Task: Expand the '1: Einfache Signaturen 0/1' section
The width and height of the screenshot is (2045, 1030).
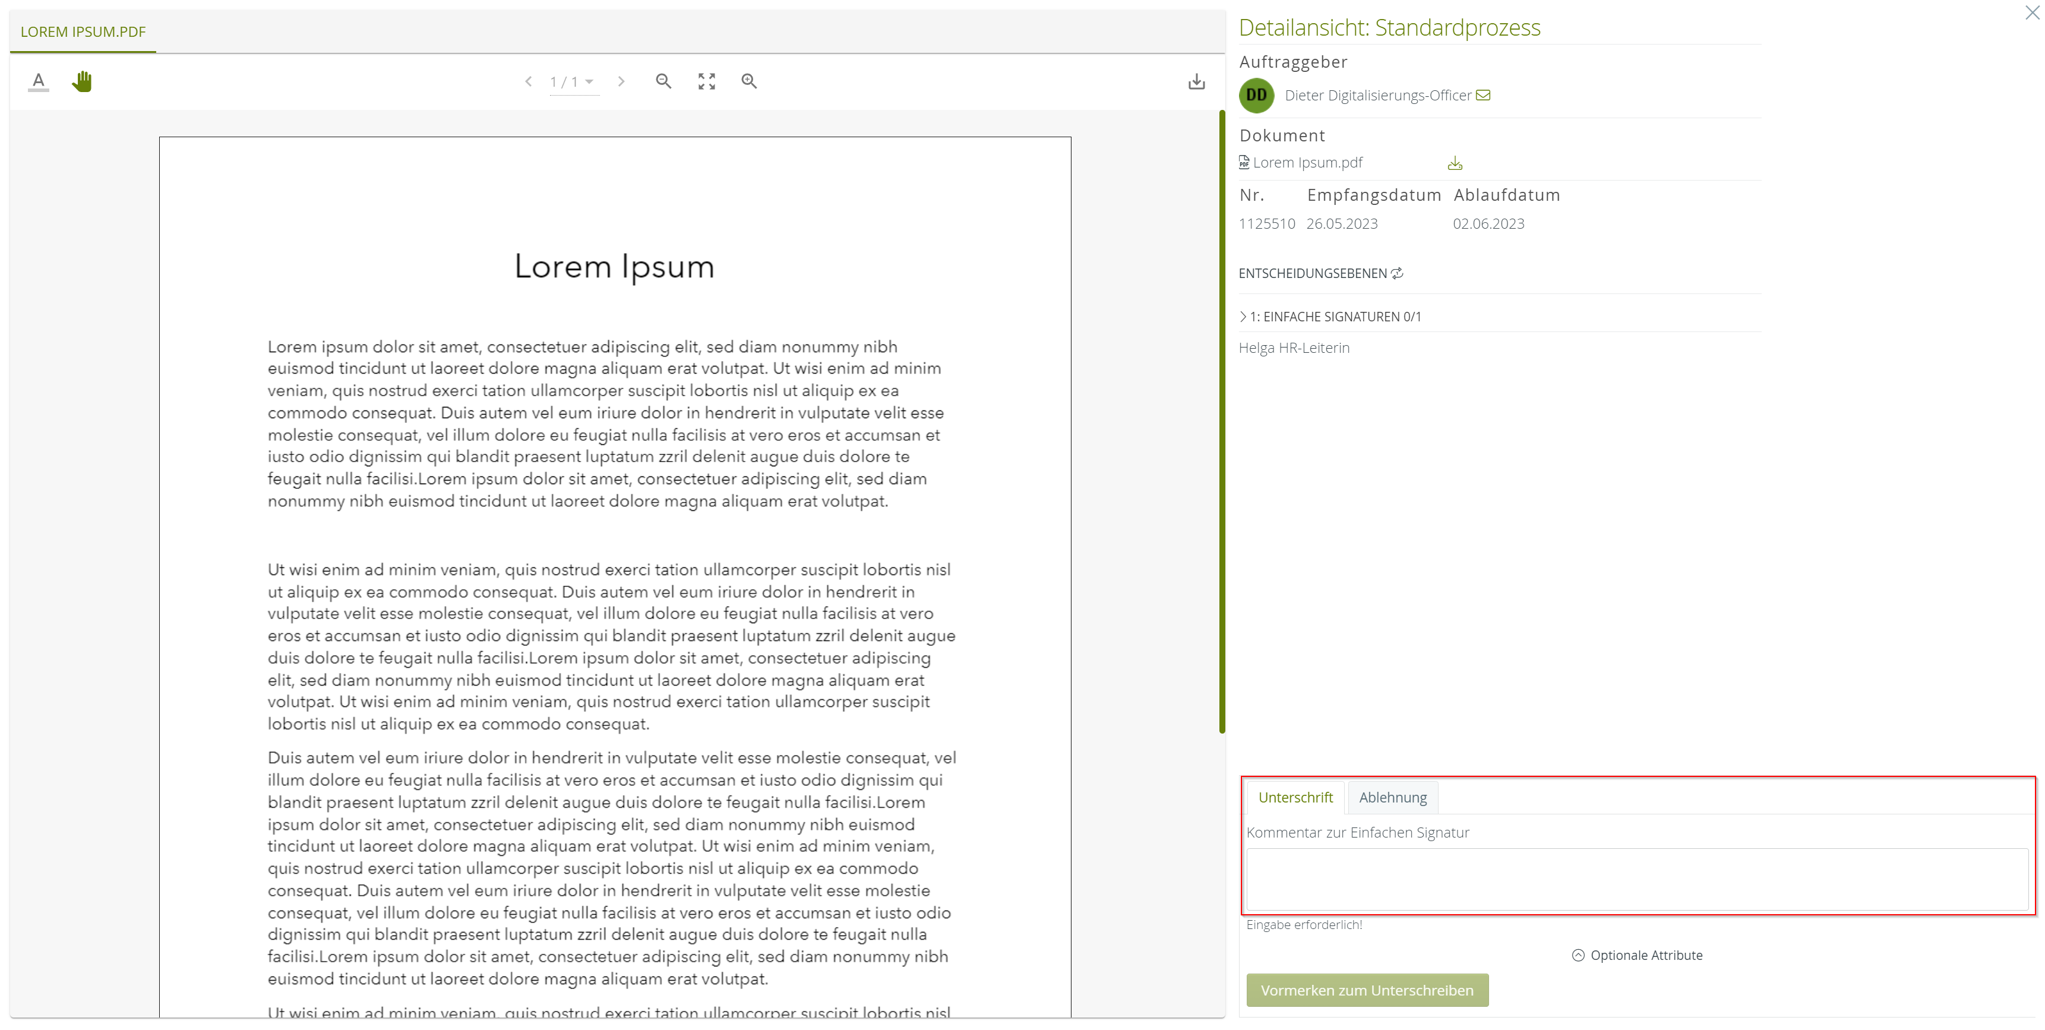Action: pos(1243,316)
